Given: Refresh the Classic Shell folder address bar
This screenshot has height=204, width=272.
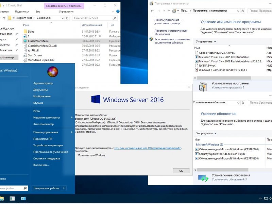Looking at the screenshot, I should (67, 18).
